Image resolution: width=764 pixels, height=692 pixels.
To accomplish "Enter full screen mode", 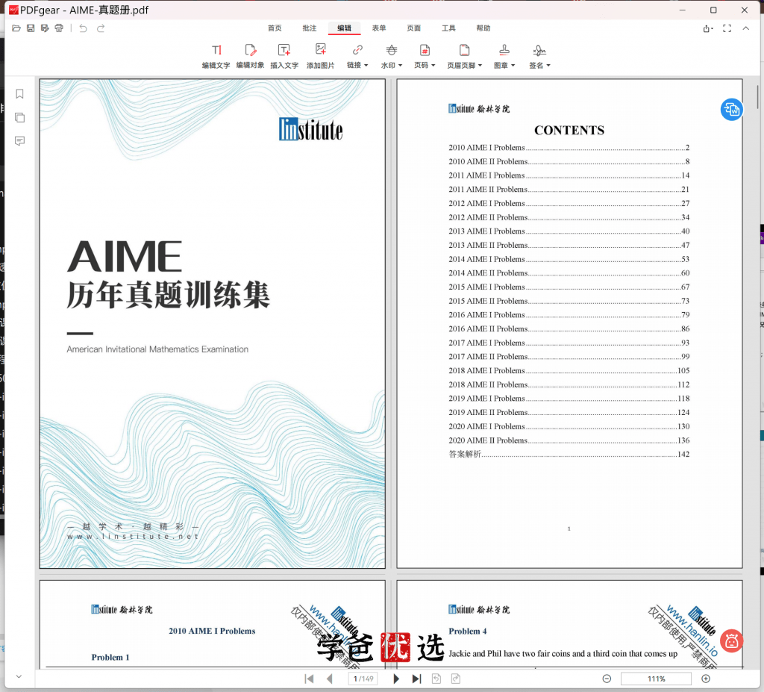I will (727, 29).
